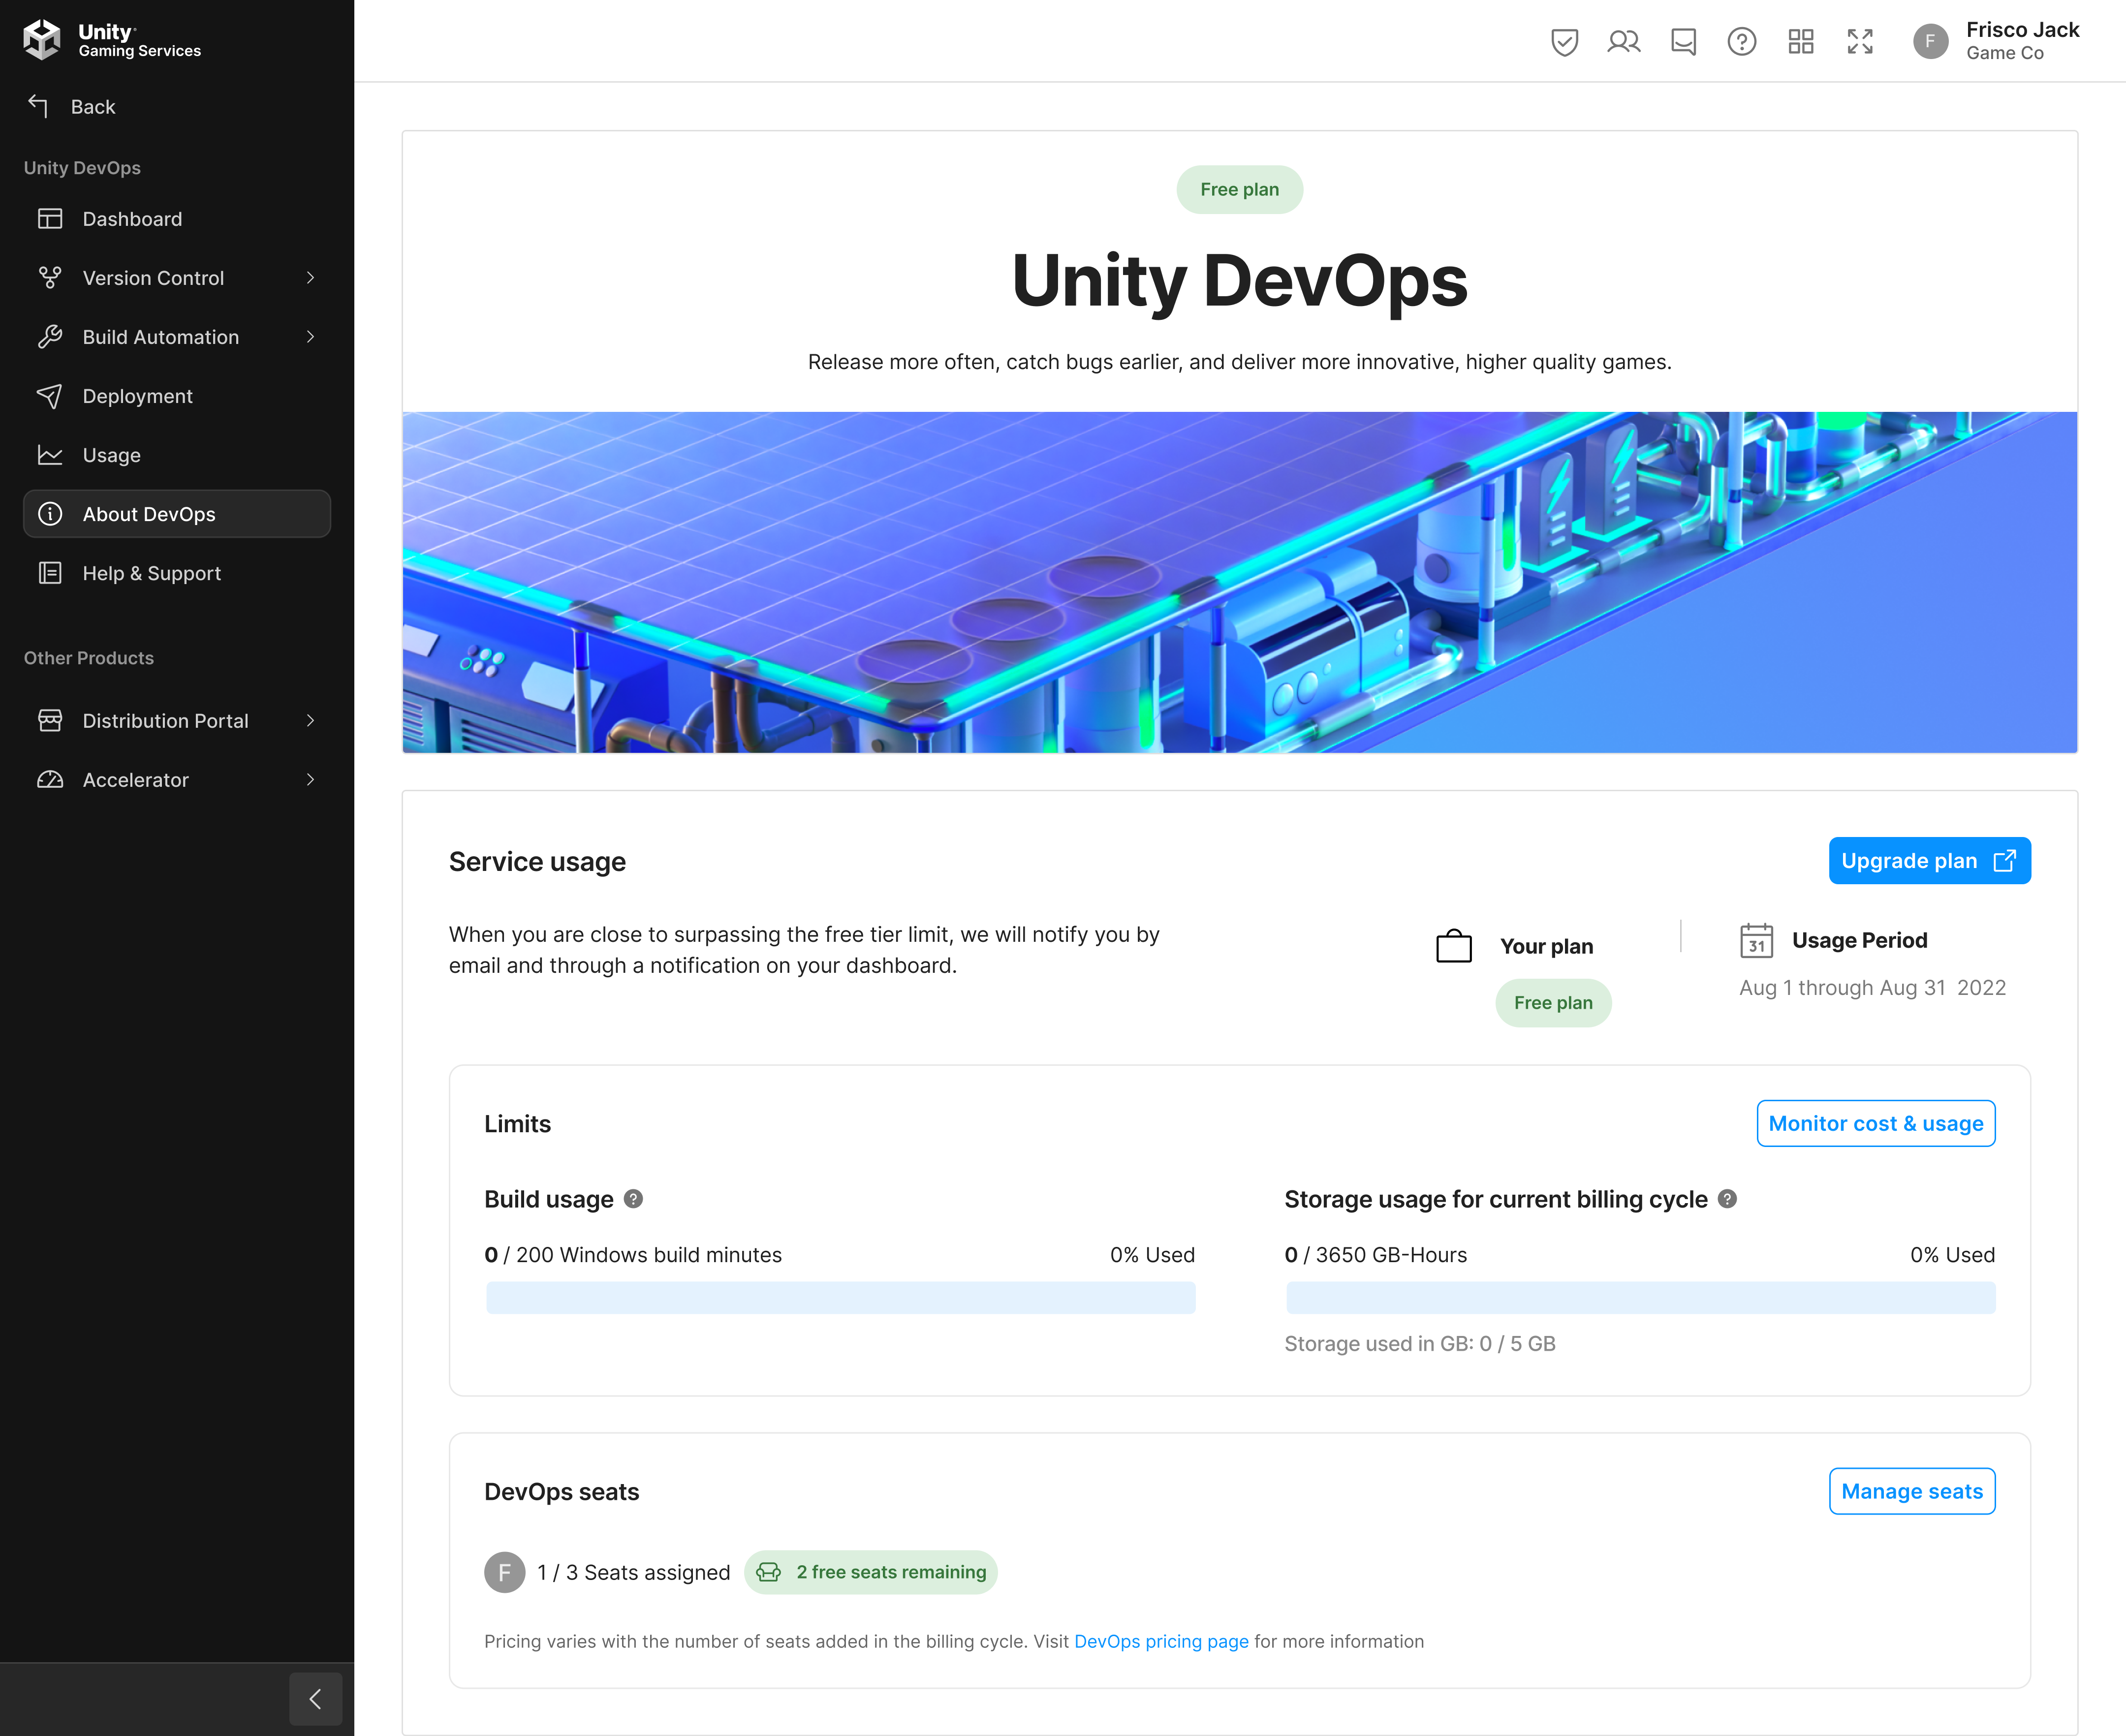This screenshot has width=2126, height=1736.
Task: Open the DevOps pricing page link
Action: coord(1161,1641)
